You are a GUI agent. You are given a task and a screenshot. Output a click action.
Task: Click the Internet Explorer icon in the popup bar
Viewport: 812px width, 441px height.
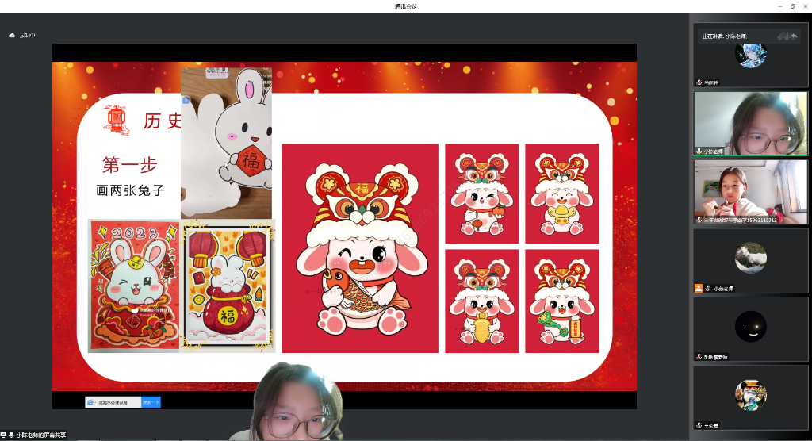(91, 402)
